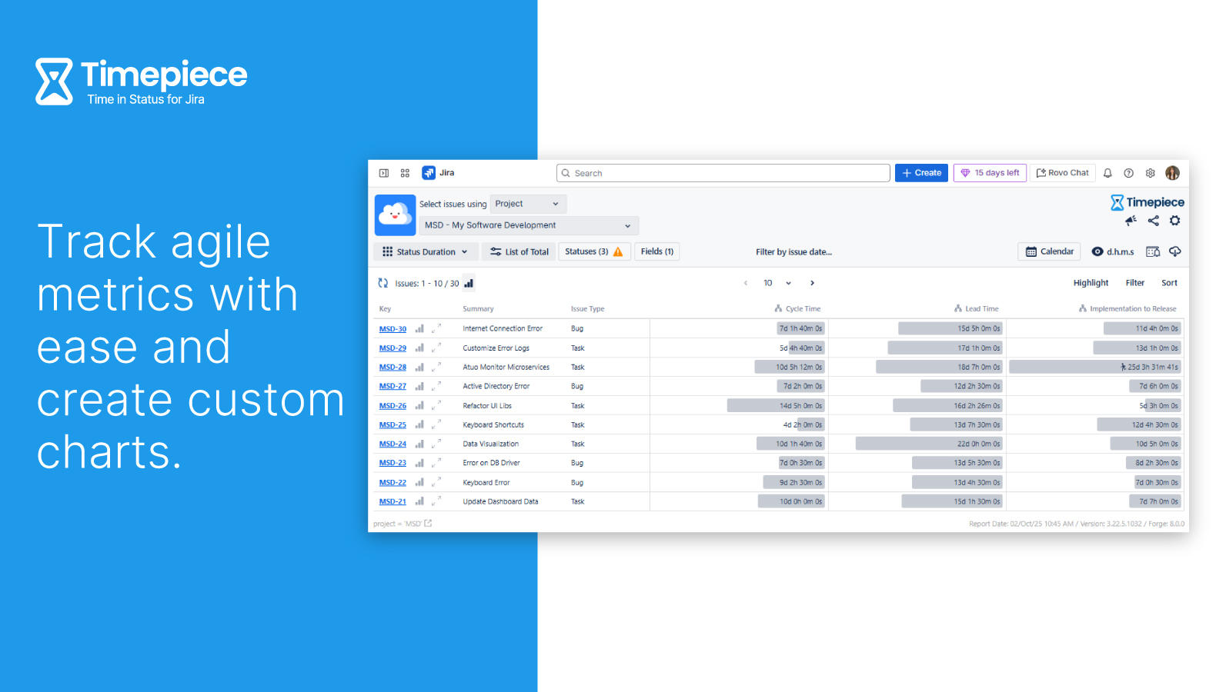
Task: Click the report scheduling icon beside d.h.m.s
Action: (x=1153, y=251)
